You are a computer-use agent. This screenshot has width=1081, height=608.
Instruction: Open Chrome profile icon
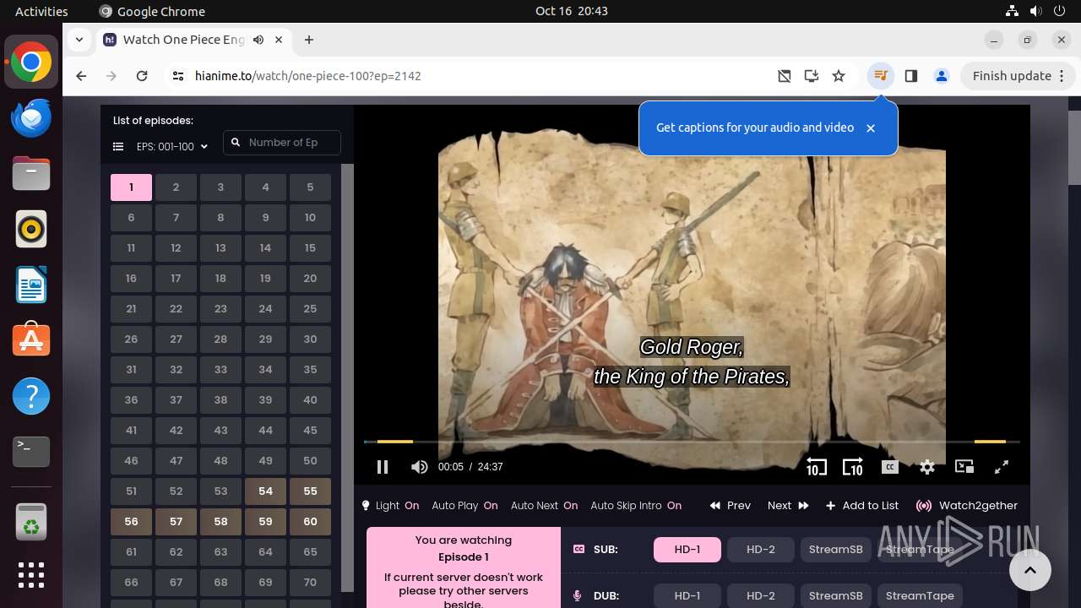click(942, 76)
